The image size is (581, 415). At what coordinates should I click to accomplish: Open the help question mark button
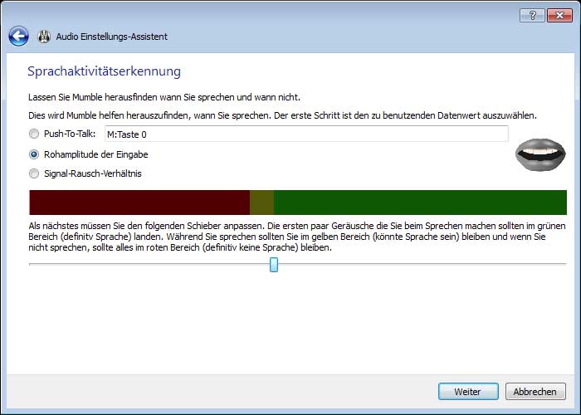(532, 16)
